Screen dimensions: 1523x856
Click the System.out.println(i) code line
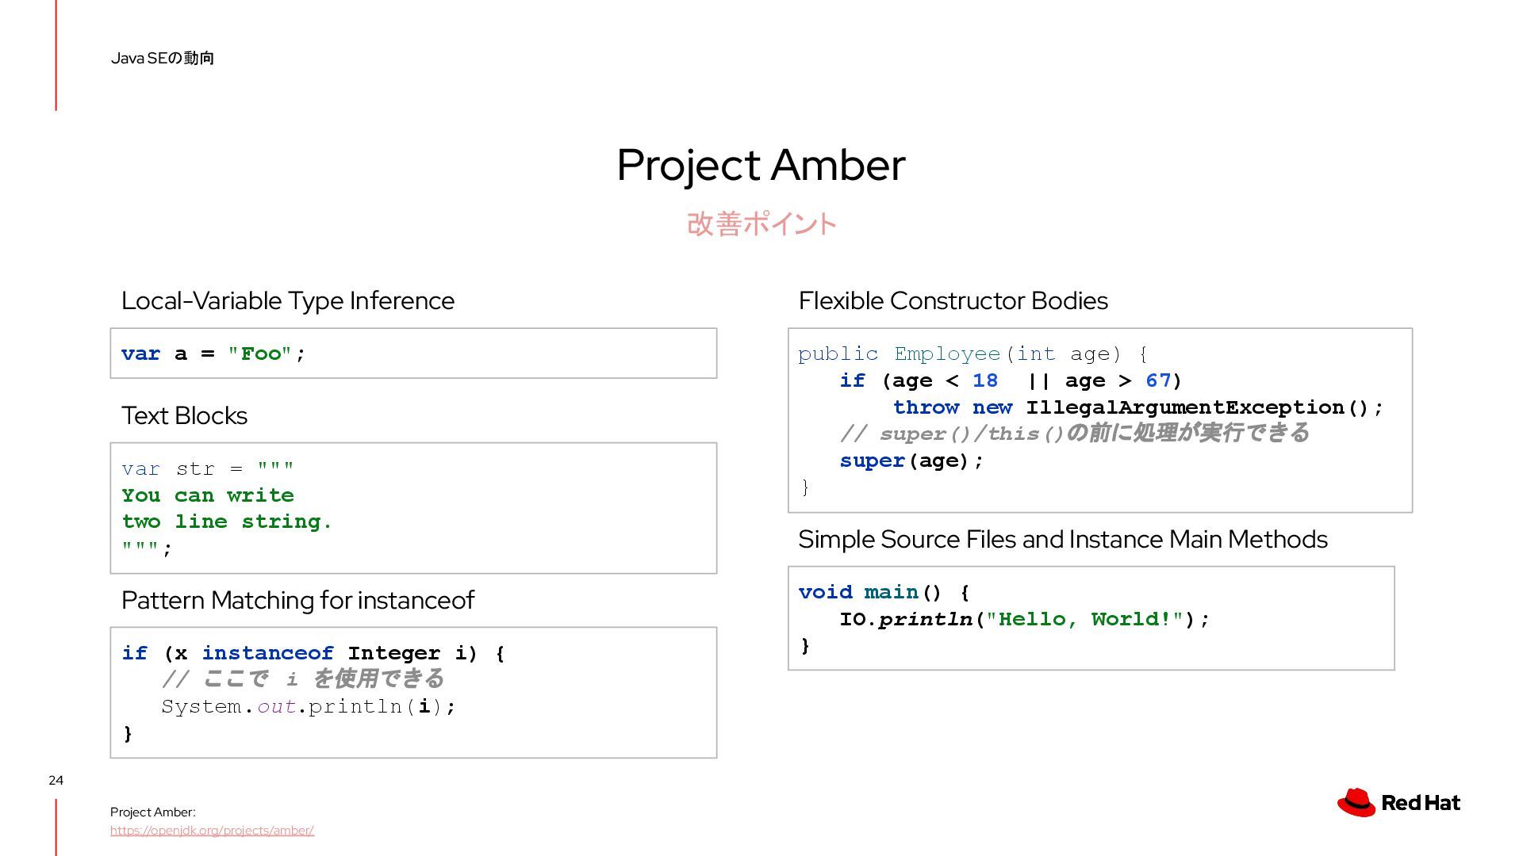[x=309, y=706]
